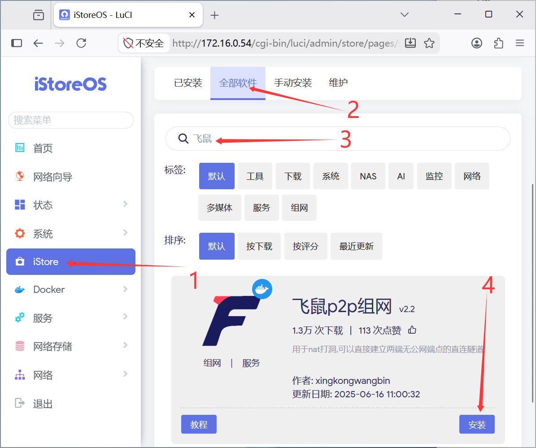Open the browser tab overview icon

tap(38, 15)
